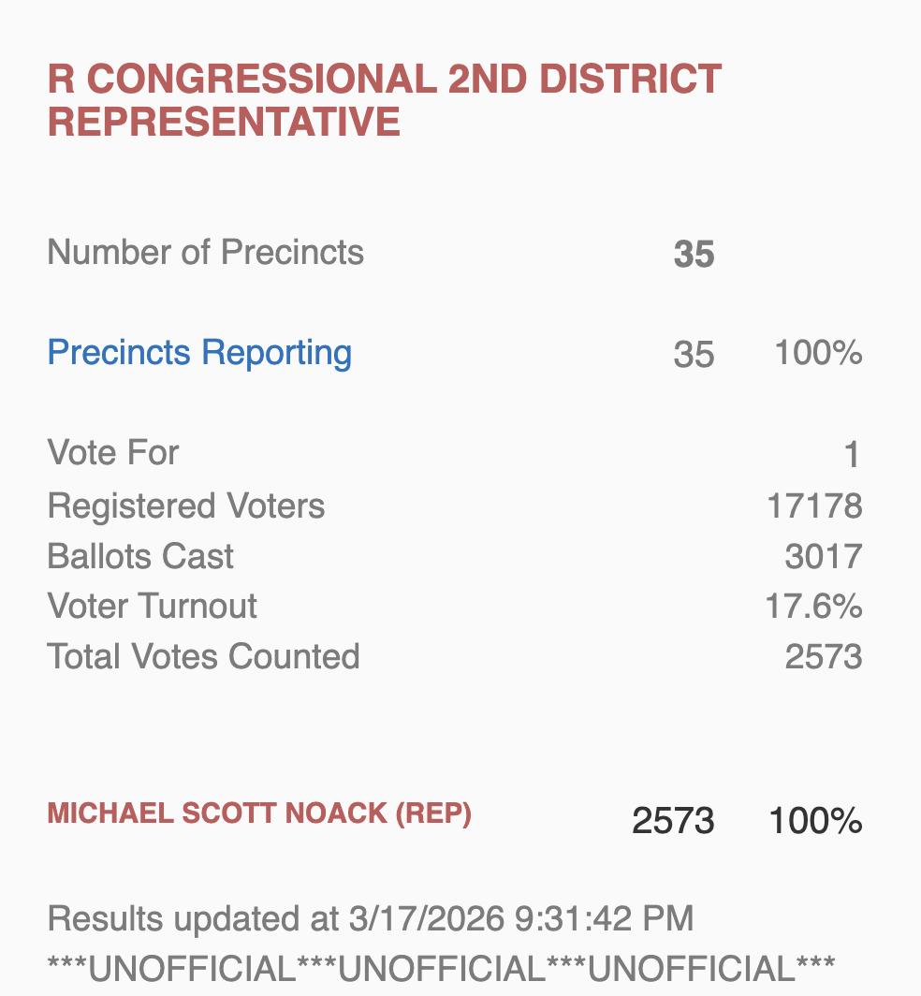Click the Precincts Reporting link
Viewport: 921px width, 996px height.
click(x=199, y=353)
